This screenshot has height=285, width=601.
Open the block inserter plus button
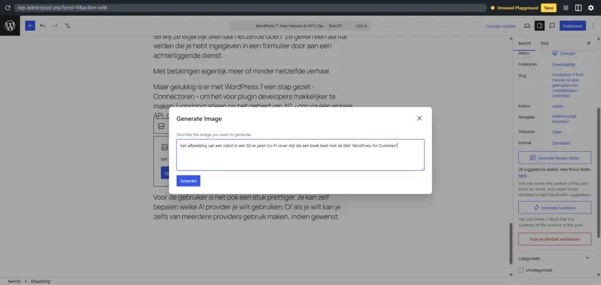(30, 26)
